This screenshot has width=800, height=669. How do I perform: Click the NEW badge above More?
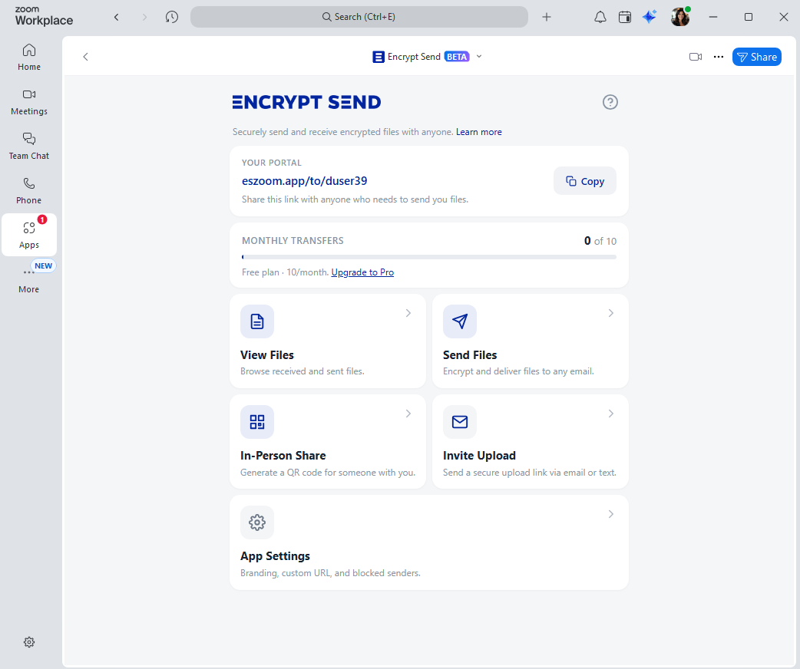[x=43, y=265]
